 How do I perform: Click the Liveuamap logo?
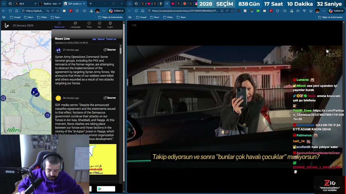coord(7,25)
